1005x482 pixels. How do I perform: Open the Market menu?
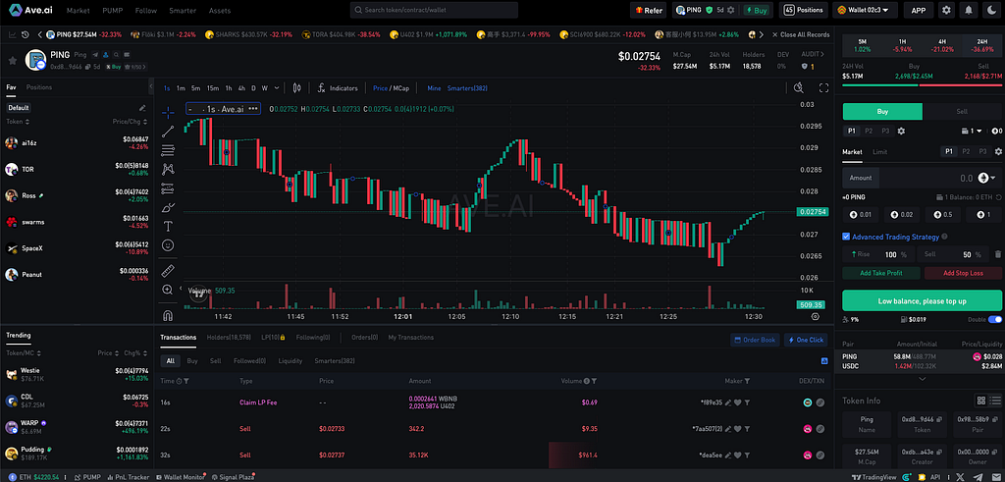(79, 10)
